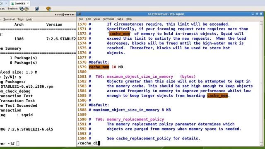
Task: Click line number 1594
Action: [82, 138]
